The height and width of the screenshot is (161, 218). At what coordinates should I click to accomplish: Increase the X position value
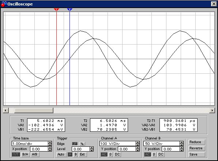pos(50,148)
